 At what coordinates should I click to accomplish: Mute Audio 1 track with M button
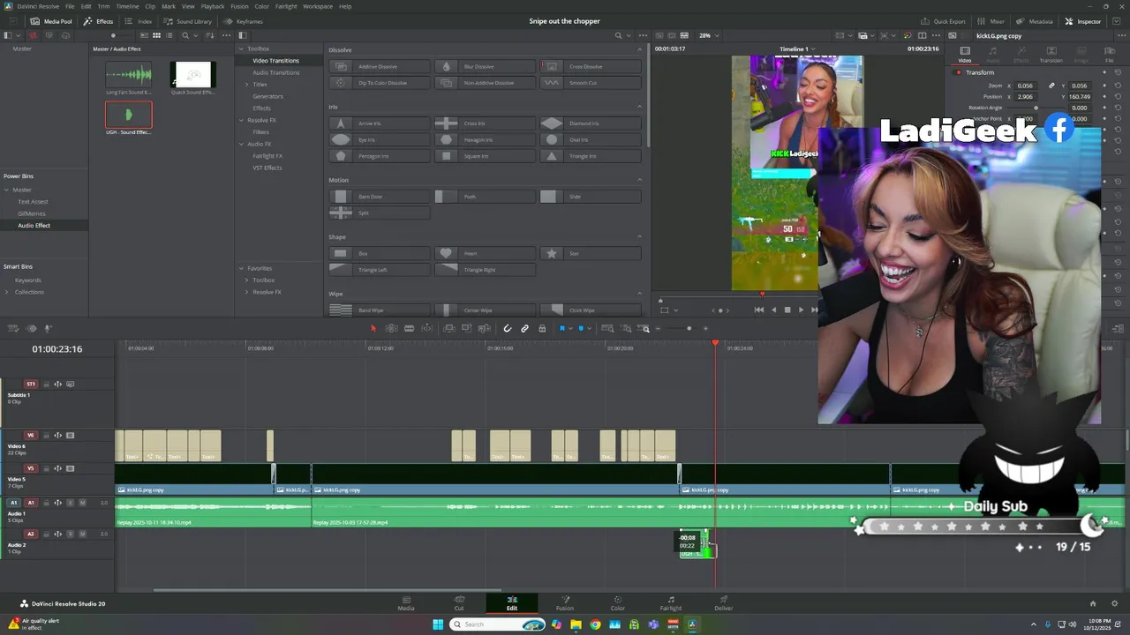pos(82,503)
